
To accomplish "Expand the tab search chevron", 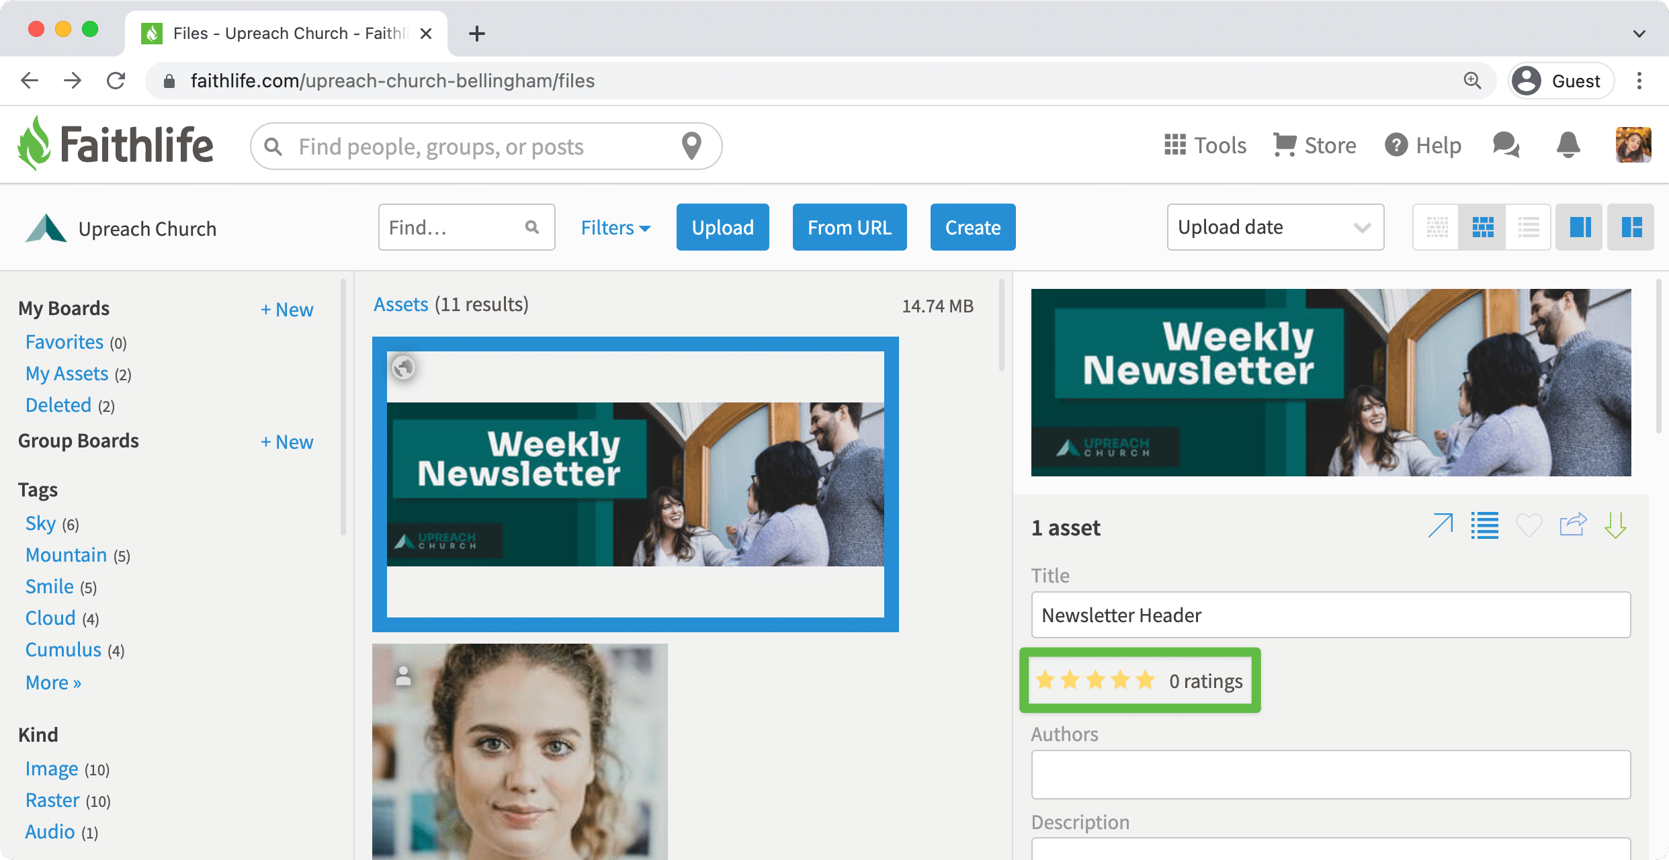I will 1639,34.
